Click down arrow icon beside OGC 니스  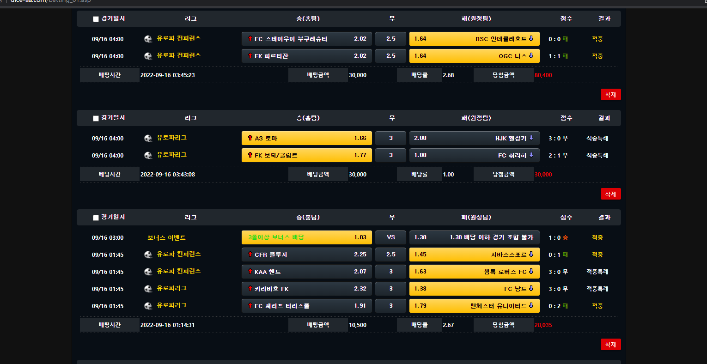click(x=531, y=56)
